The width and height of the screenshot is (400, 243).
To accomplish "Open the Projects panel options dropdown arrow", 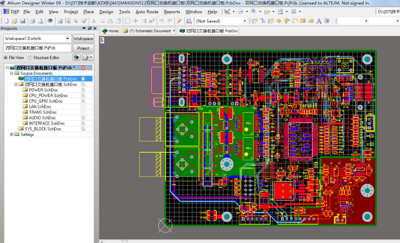I will pyautogui.click(x=84, y=28).
